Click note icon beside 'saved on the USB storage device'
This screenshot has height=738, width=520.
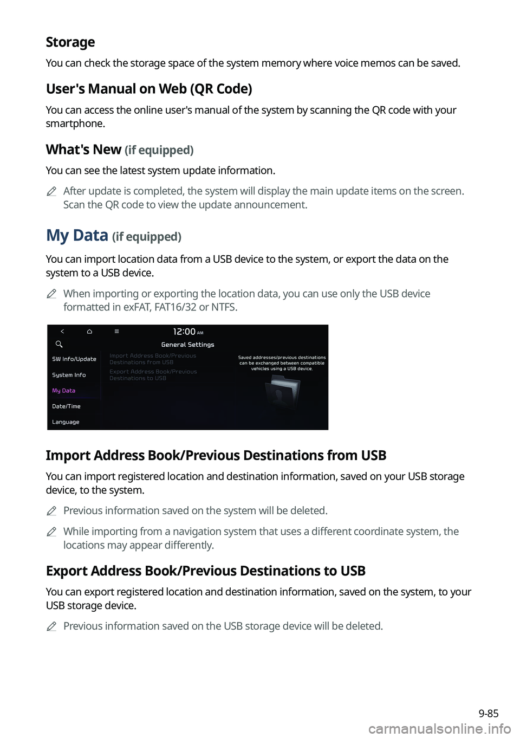tap(51, 626)
